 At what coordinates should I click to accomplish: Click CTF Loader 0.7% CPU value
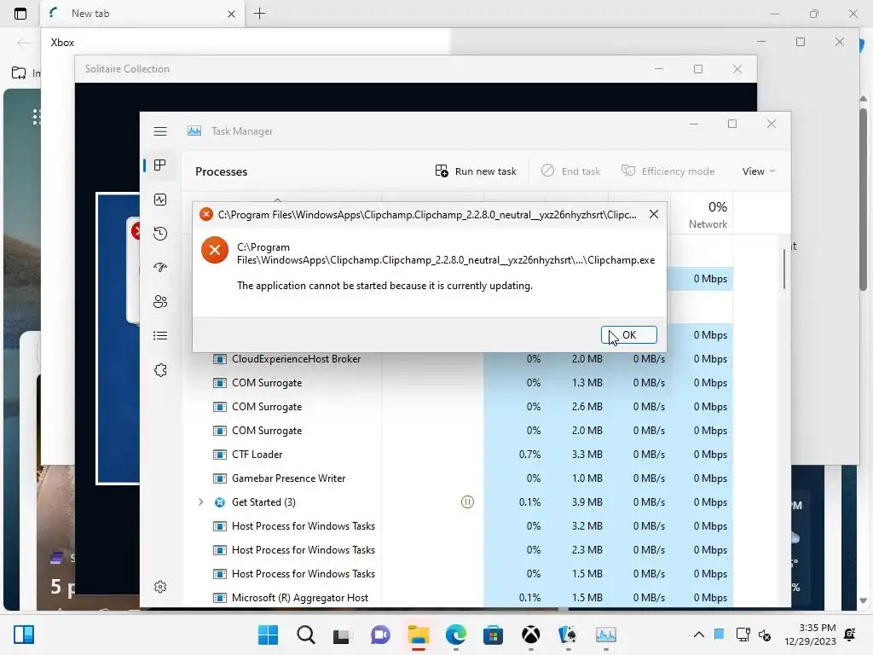point(529,455)
